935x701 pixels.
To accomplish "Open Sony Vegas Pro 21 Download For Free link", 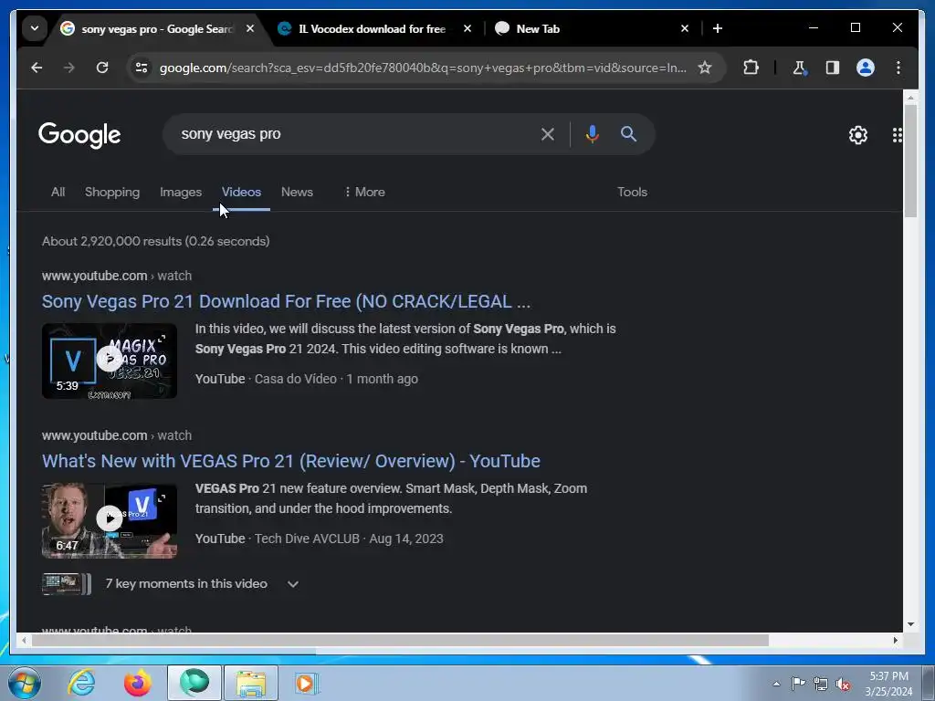I will click(286, 301).
